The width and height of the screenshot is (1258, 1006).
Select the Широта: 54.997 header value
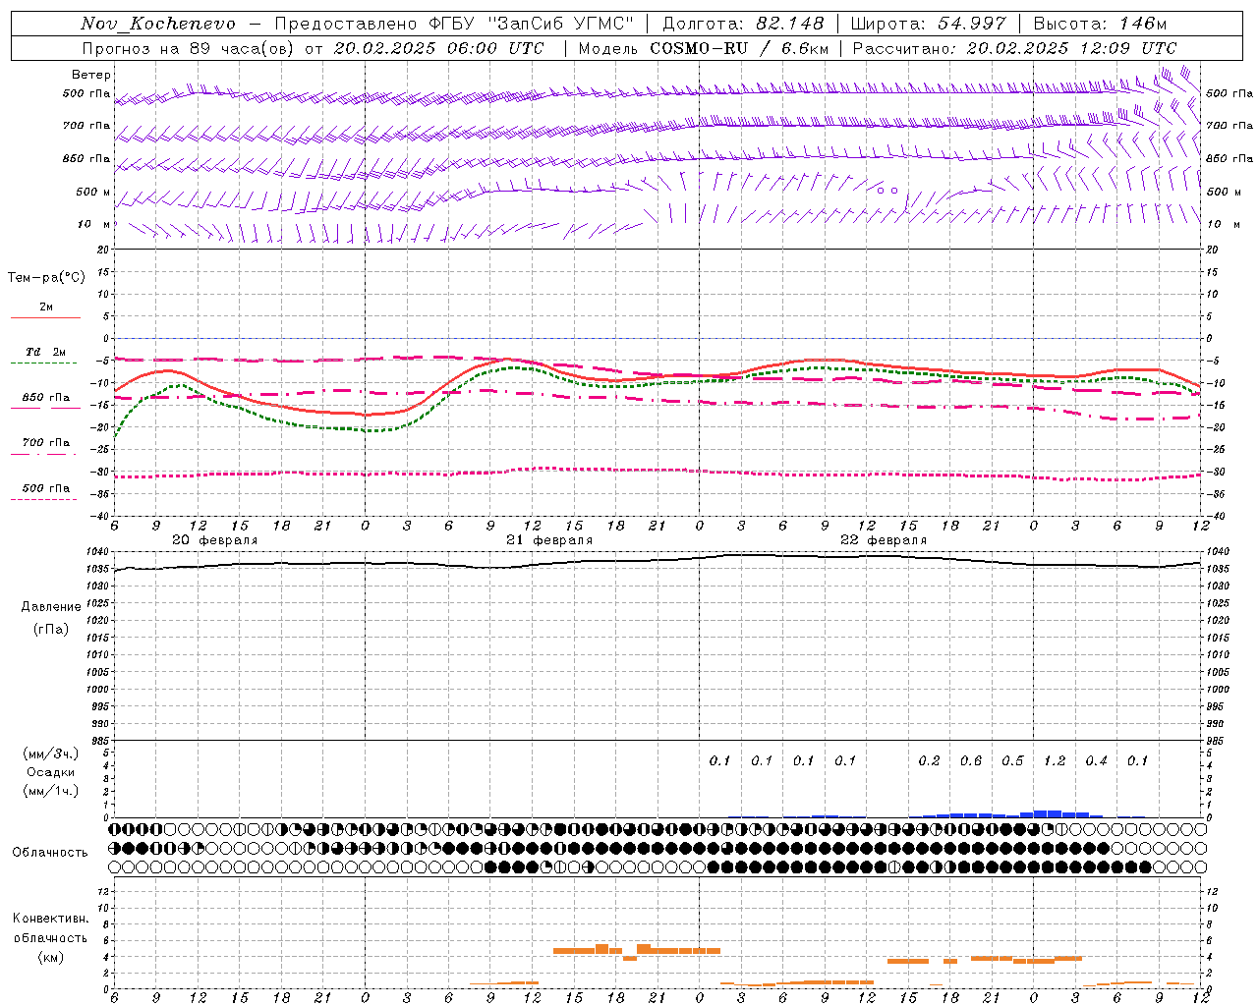[x=929, y=24]
